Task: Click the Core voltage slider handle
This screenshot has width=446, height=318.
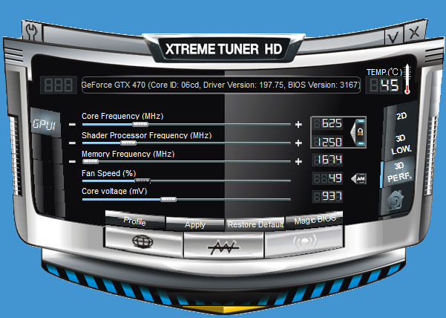Action: click(168, 200)
